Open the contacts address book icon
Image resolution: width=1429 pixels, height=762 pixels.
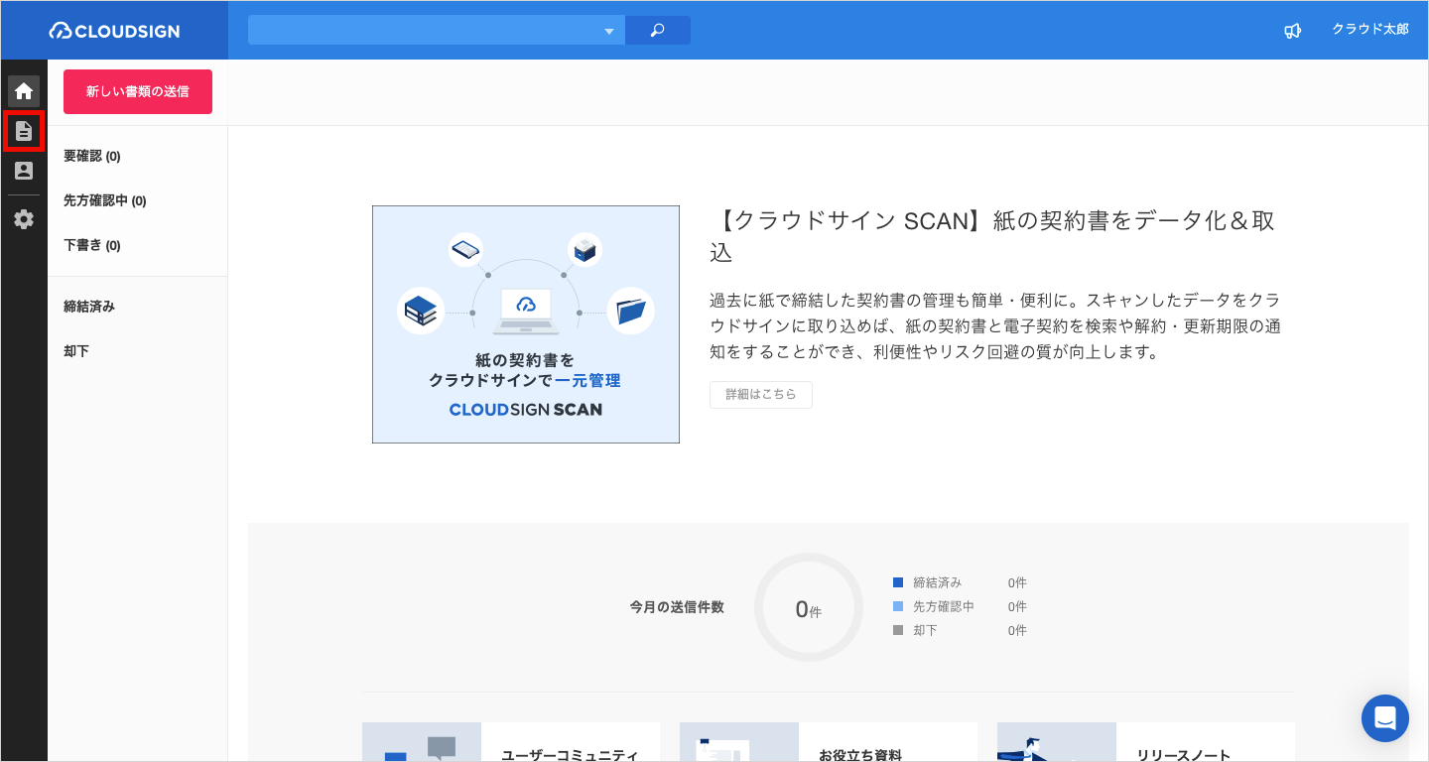tap(24, 171)
